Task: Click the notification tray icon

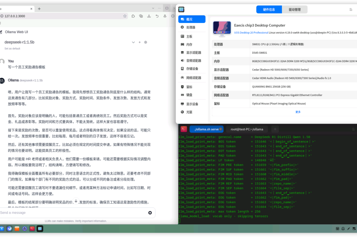Action: pos(343,229)
